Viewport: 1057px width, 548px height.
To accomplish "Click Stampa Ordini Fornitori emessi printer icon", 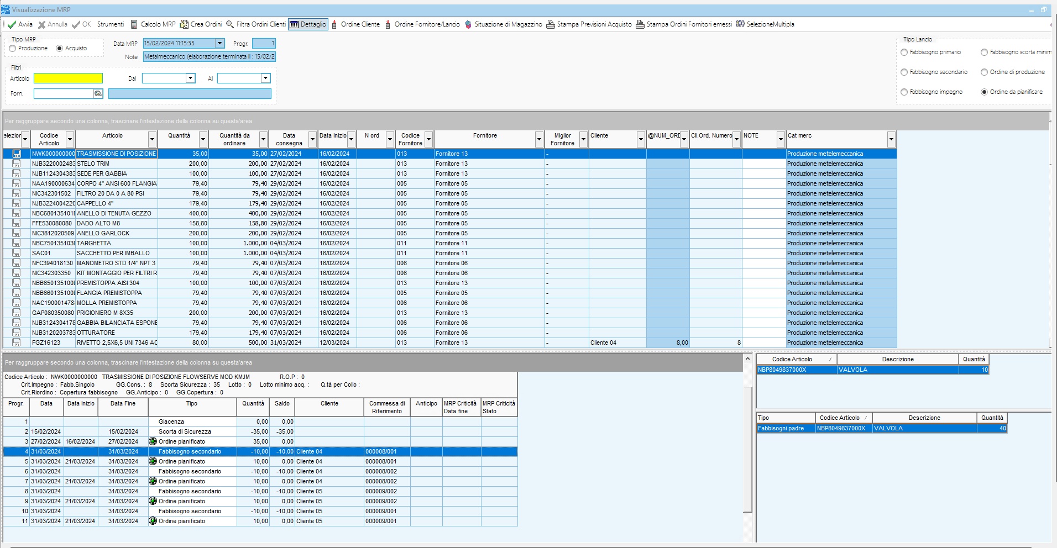I will click(640, 24).
